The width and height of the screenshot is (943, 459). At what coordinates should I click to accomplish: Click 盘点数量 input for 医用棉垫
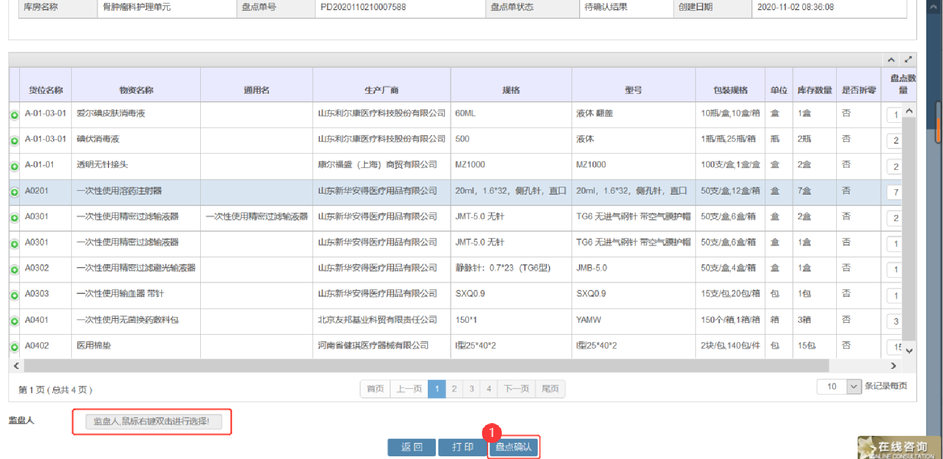click(x=895, y=347)
